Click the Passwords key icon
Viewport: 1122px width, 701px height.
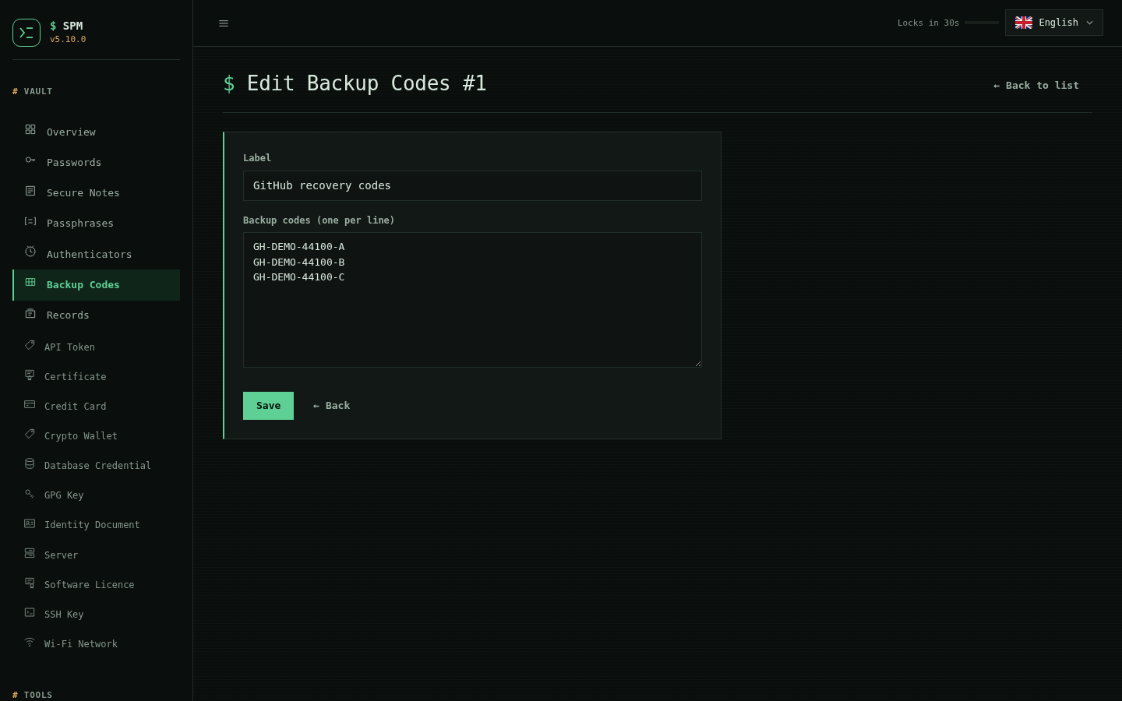30,160
